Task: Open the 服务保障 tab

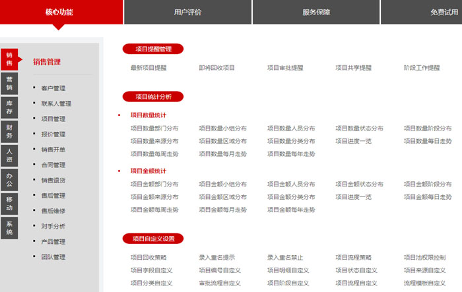Action: [316, 12]
